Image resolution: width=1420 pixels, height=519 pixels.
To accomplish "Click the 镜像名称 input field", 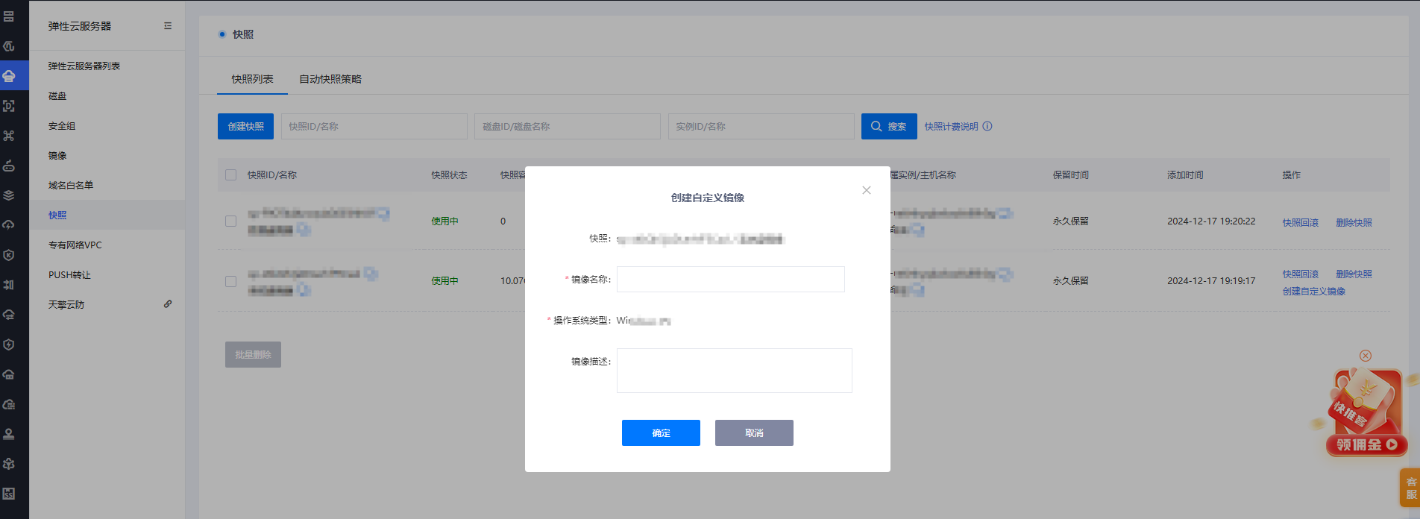I will pos(730,280).
